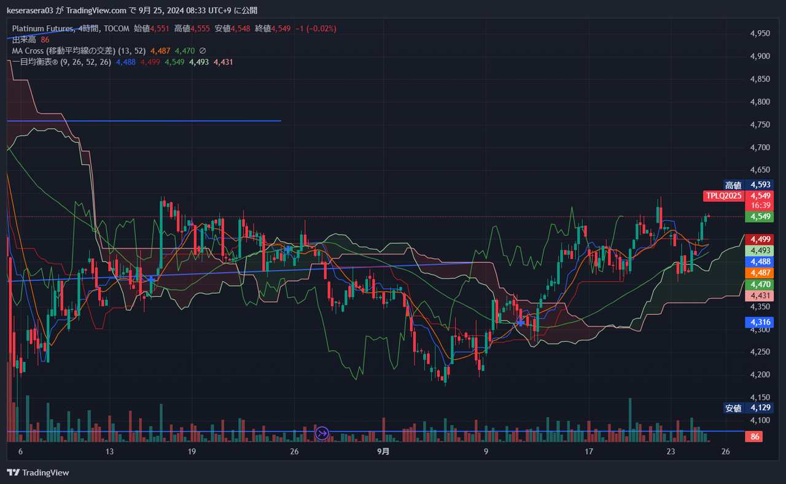The height and width of the screenshot is (484, 786).
Task: Click the purple circled arrow icon on volume pane
Action: pos(322,434)
